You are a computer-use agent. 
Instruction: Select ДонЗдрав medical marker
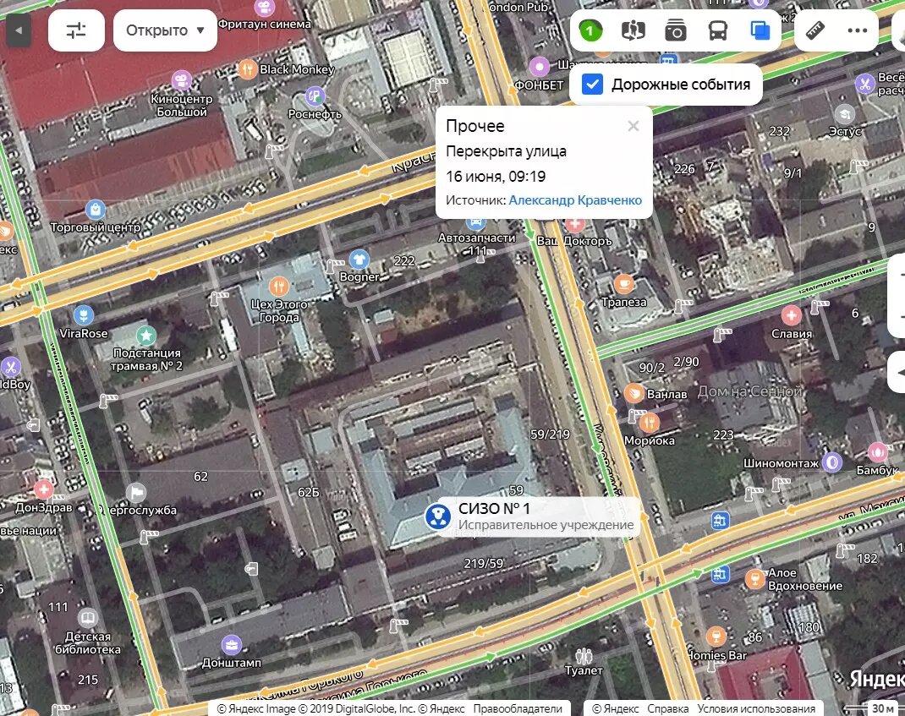pyautogui.click(x=43, y=489)
